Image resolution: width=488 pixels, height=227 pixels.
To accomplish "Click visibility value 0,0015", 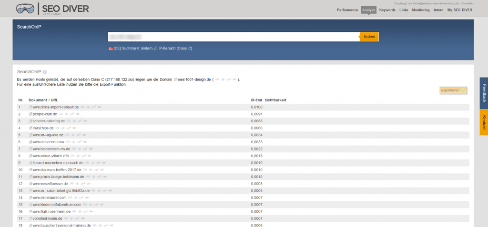I will click(256, 156).
